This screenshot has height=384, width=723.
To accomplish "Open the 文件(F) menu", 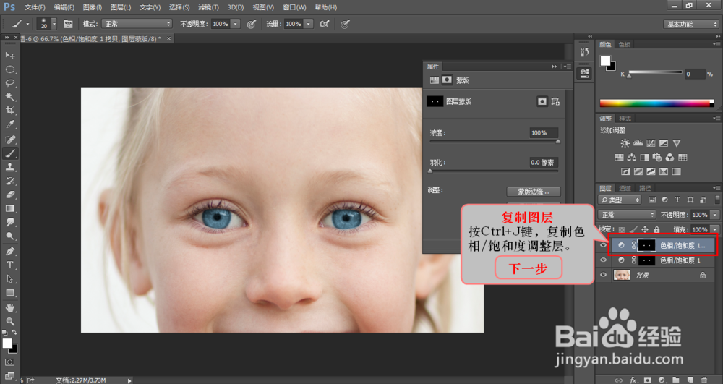I will tap(35, 7).
